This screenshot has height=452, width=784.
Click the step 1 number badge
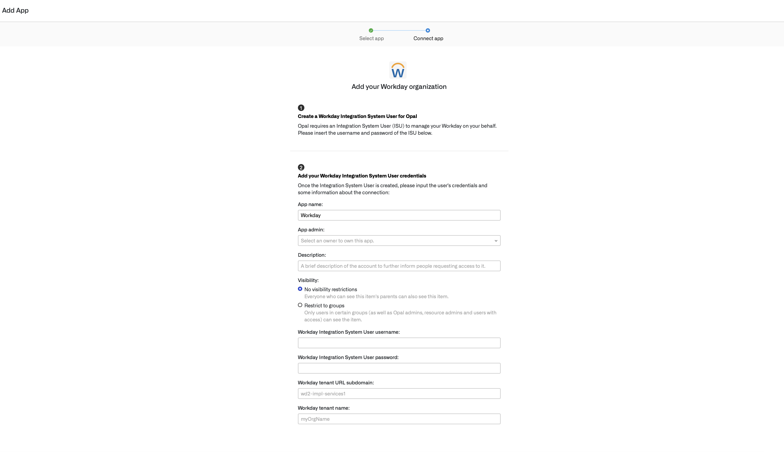click(x=301, y=108)
